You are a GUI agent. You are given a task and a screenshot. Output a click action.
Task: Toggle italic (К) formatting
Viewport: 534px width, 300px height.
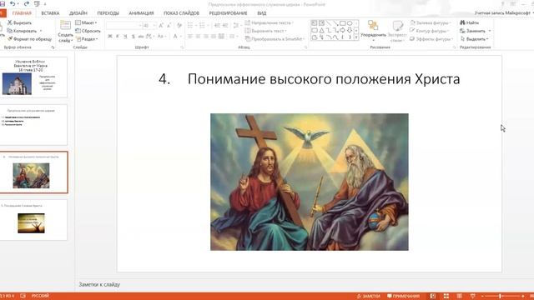coord(118,37)
